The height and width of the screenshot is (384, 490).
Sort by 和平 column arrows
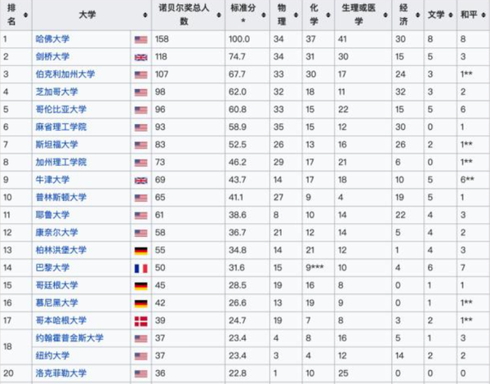[x=483, y=15]
